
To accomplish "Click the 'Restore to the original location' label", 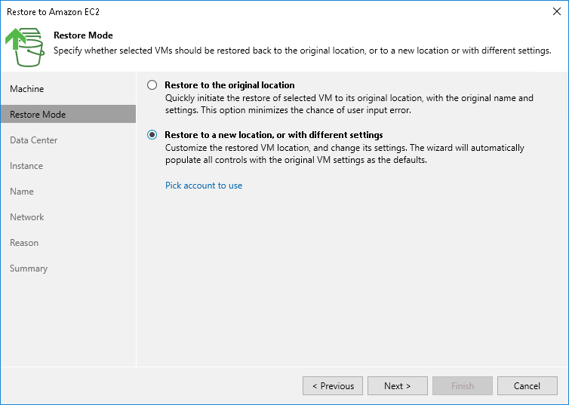I will pos(229,85).
